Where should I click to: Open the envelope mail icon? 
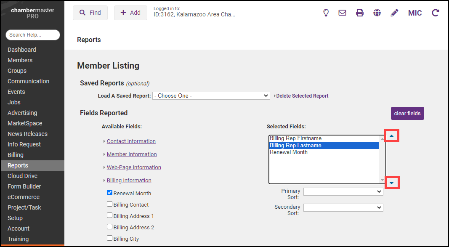pyautogui.click(x=342, y=13)
